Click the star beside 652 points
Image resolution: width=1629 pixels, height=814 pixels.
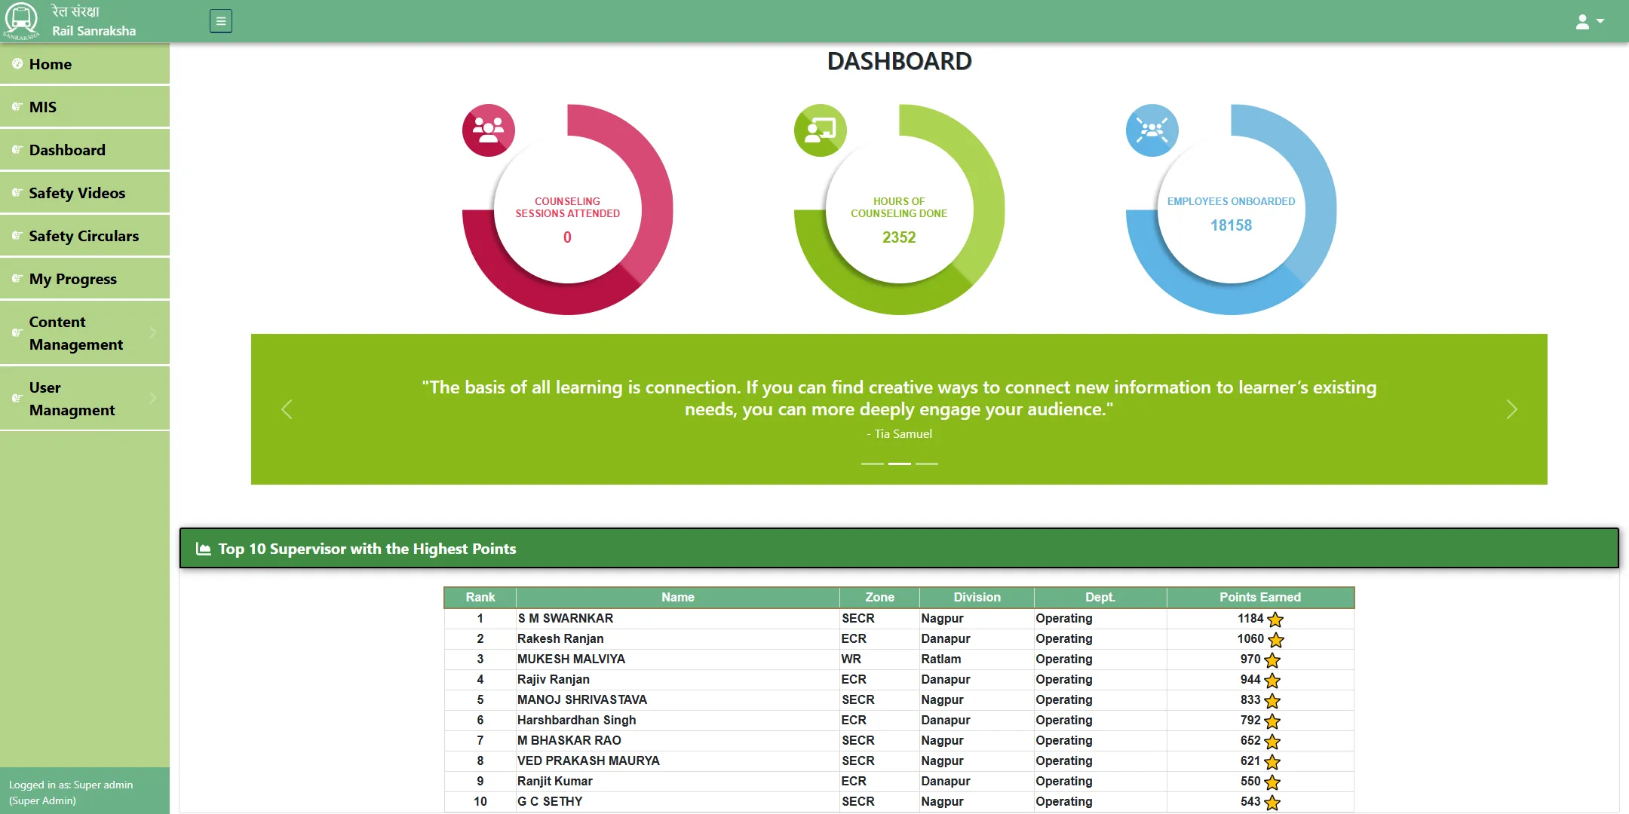point(1272,742)
